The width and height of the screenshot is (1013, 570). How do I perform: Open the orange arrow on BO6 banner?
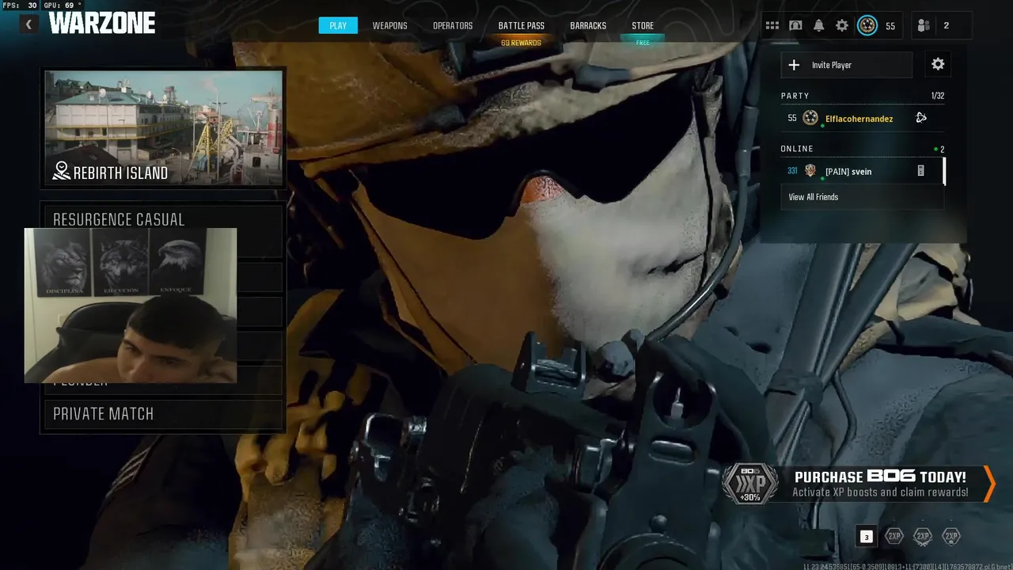click(988, 484)
